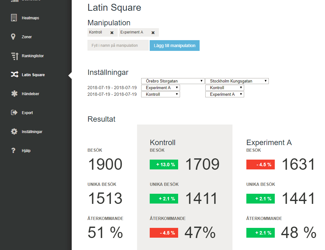Click the Experiment A result column heading
325x250 pixels.
tap(269, 143)
